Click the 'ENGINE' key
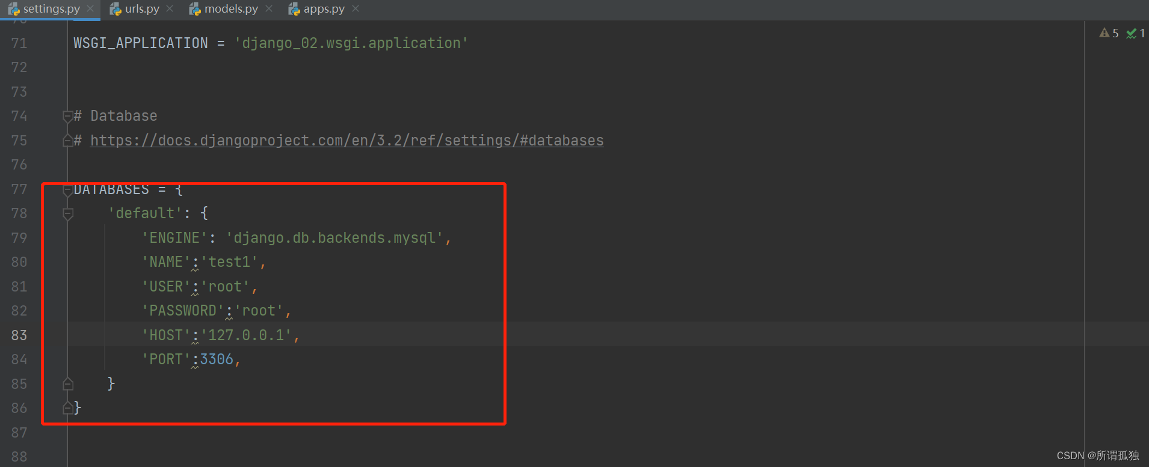The image size is (1149, 467). pyautogui.click(x=174, y=238)
